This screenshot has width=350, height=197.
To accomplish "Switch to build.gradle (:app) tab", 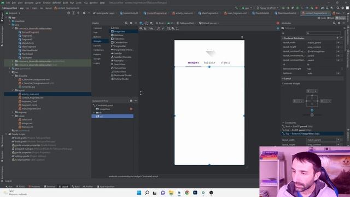I will (104, 13).
